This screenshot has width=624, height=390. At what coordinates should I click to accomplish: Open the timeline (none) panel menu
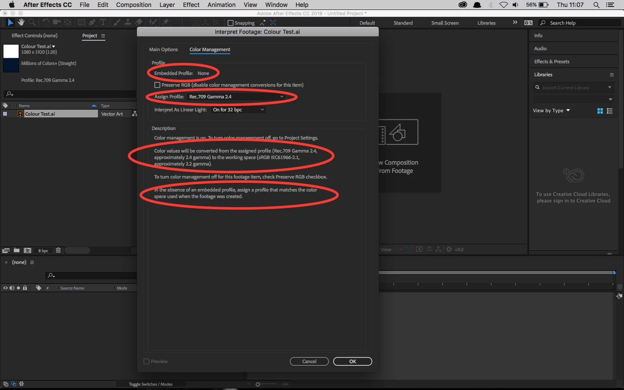32,262
